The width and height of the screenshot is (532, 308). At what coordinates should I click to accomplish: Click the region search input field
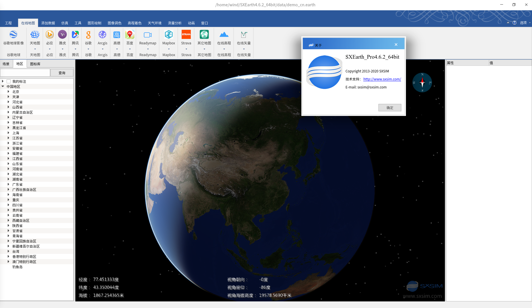[25, 73]
